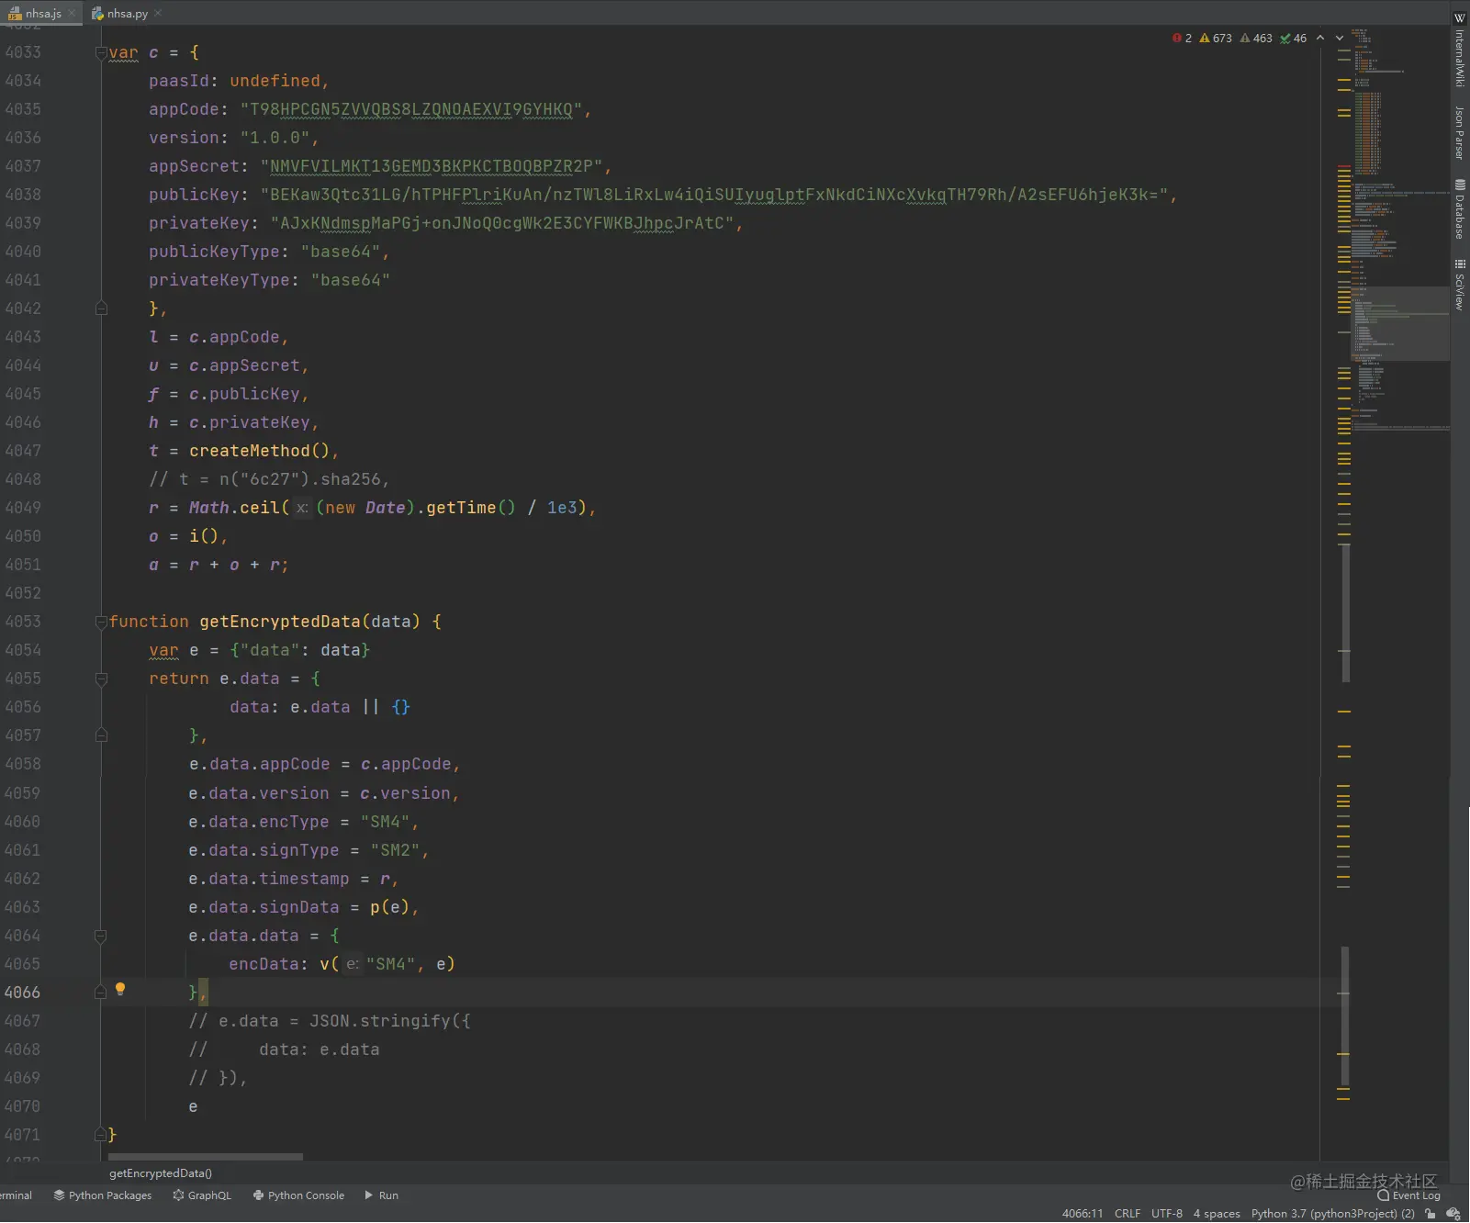Image resolution: width=1470 pixels, height=1223 pixels.
Task: Click the privateKey string value
Action: (x=502, y=223)
